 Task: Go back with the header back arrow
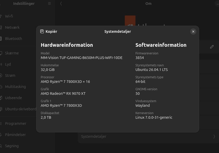click(x=61, y=4)
